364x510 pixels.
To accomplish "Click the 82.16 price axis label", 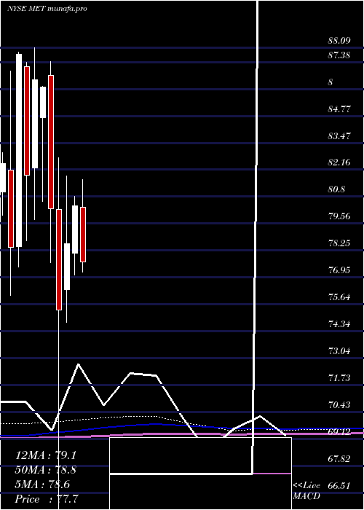I will click(x=339, y=162).
